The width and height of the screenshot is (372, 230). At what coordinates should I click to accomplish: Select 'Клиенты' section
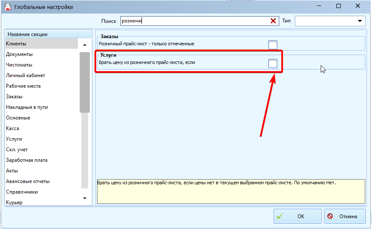(x=16, y=44)
